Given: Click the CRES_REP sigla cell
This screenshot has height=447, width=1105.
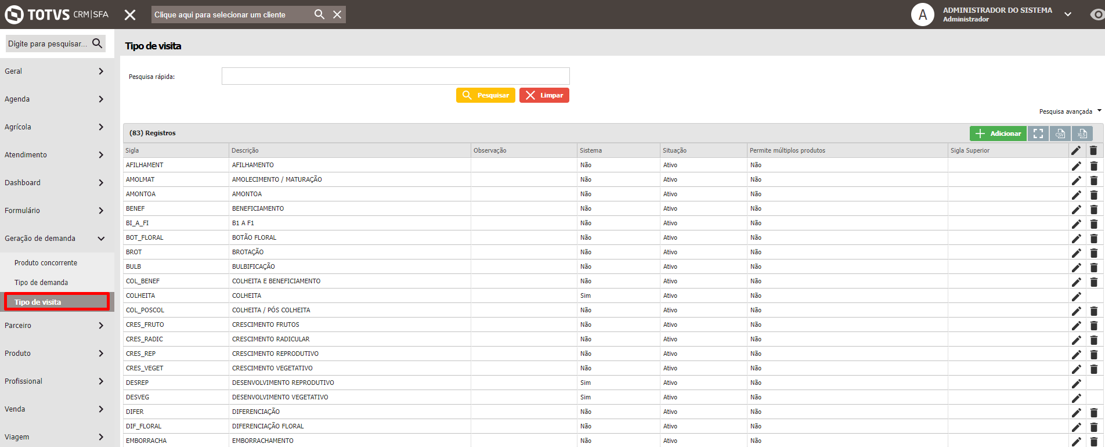Looking at the screenshot, I should 176,354.
